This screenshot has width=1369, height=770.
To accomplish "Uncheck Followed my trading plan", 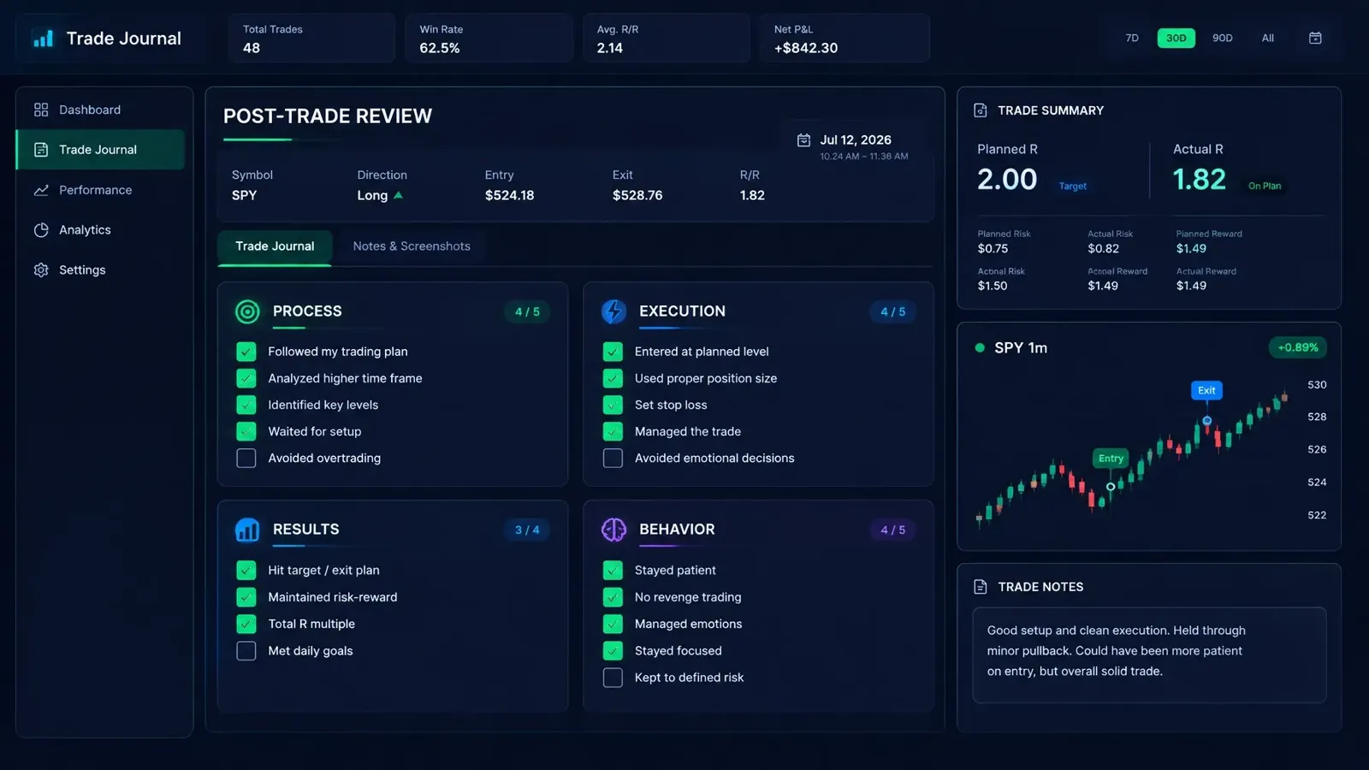I will [x=246, y=352].
